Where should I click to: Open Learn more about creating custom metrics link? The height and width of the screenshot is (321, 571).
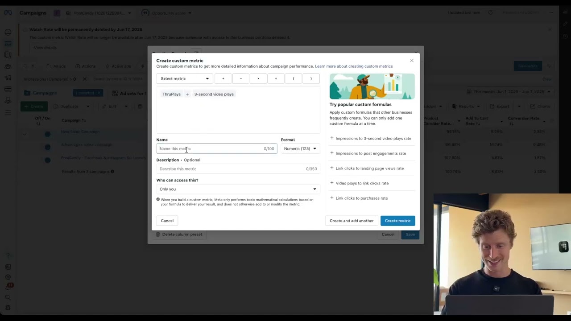[354, 66]
